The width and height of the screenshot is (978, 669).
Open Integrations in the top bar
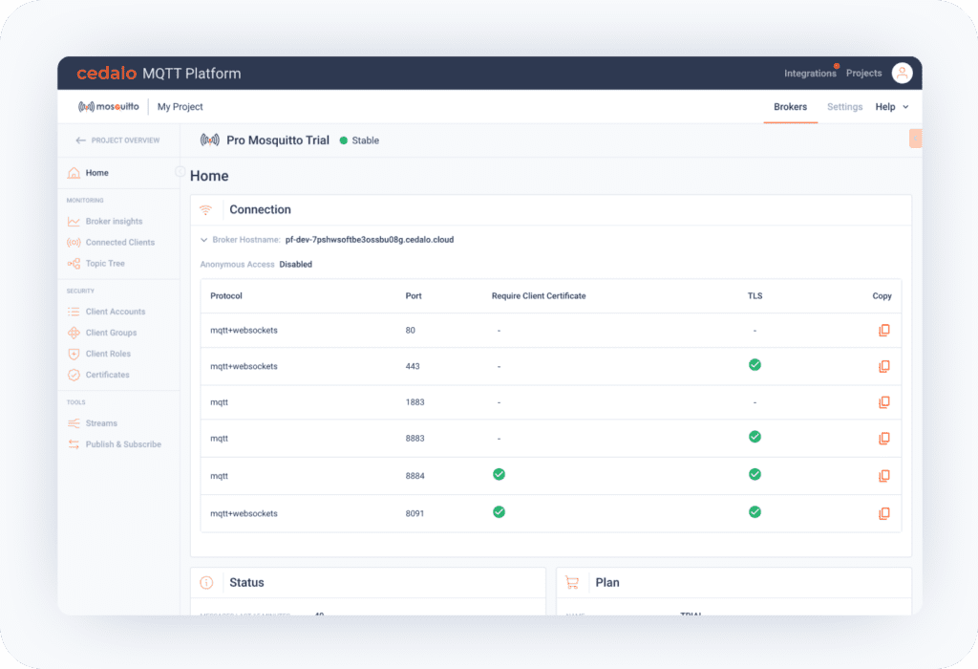tap(809, 74)
